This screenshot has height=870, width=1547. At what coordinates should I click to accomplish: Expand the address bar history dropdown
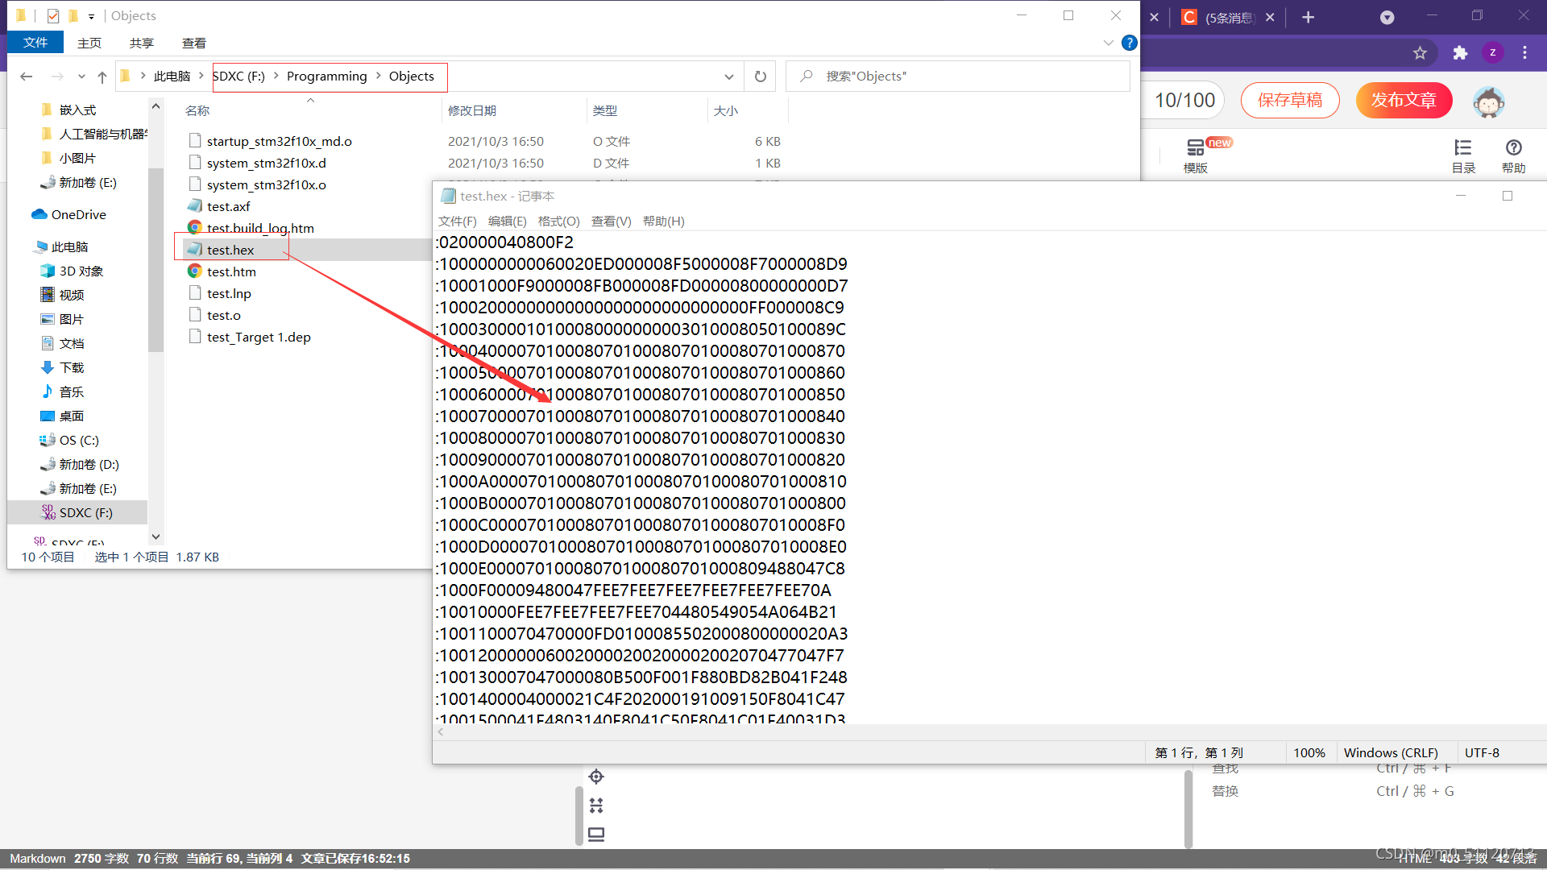pos(728,77)
